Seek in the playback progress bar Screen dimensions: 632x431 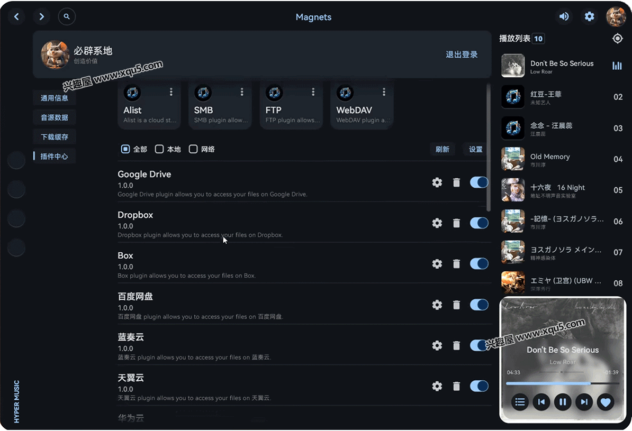coord(562,383)
